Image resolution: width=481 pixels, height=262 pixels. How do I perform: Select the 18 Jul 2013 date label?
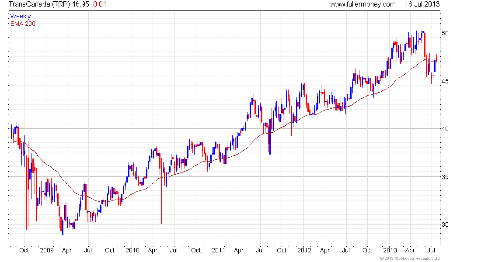coord(422,4)
